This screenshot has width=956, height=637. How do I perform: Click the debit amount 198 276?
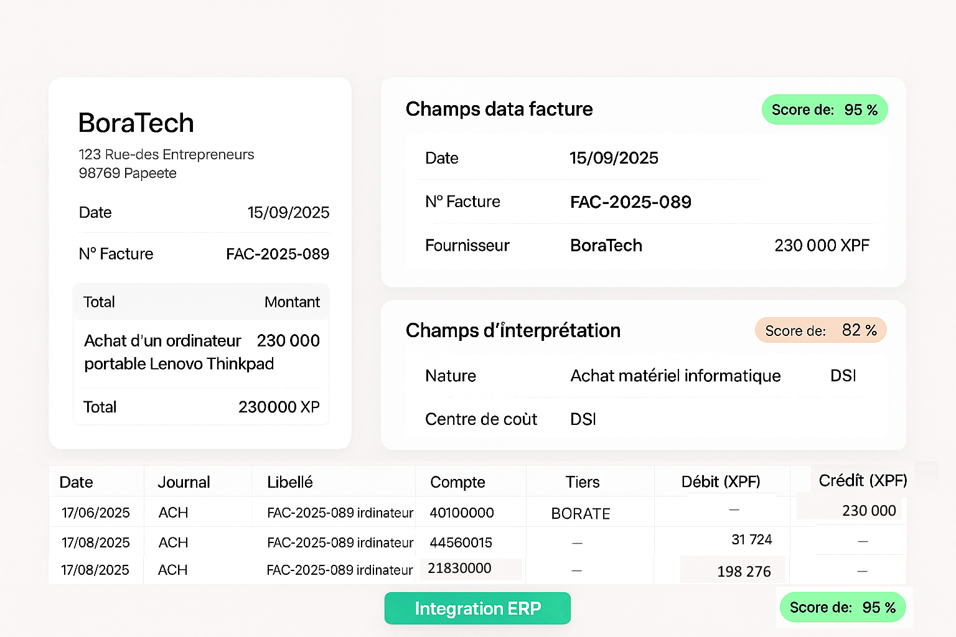pyautogui.click(x=744, y=571)
